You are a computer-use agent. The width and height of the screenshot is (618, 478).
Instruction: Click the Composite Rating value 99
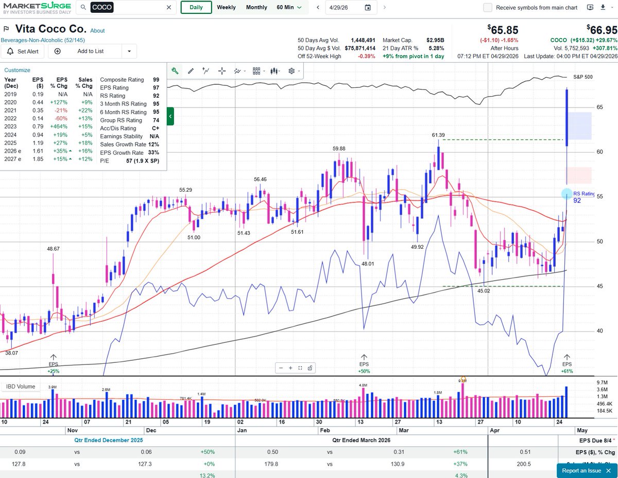tap(156, 80)
